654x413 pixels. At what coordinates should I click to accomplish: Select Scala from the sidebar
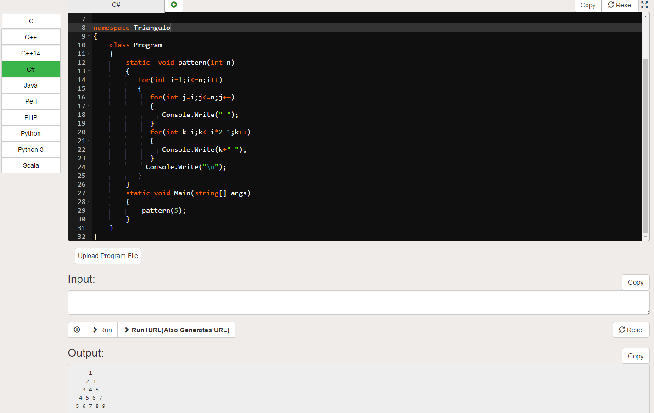pyautogui.click(x=31, y=165)
